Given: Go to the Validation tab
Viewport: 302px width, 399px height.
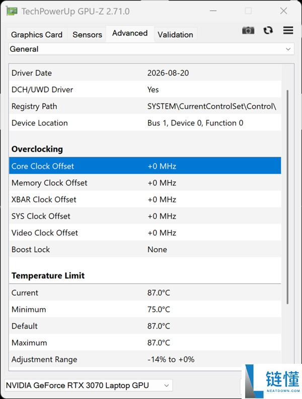Looking at the screenshot, I should coord(175,35).
